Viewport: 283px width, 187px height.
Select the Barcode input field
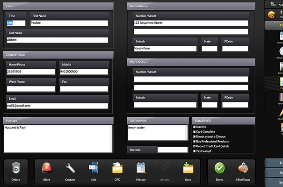pyautogui.click(x=172, y=150)
